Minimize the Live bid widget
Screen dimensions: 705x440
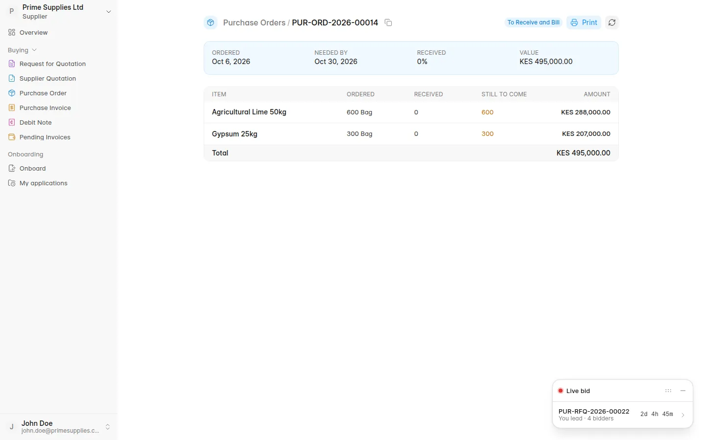(x=683, y=391)
